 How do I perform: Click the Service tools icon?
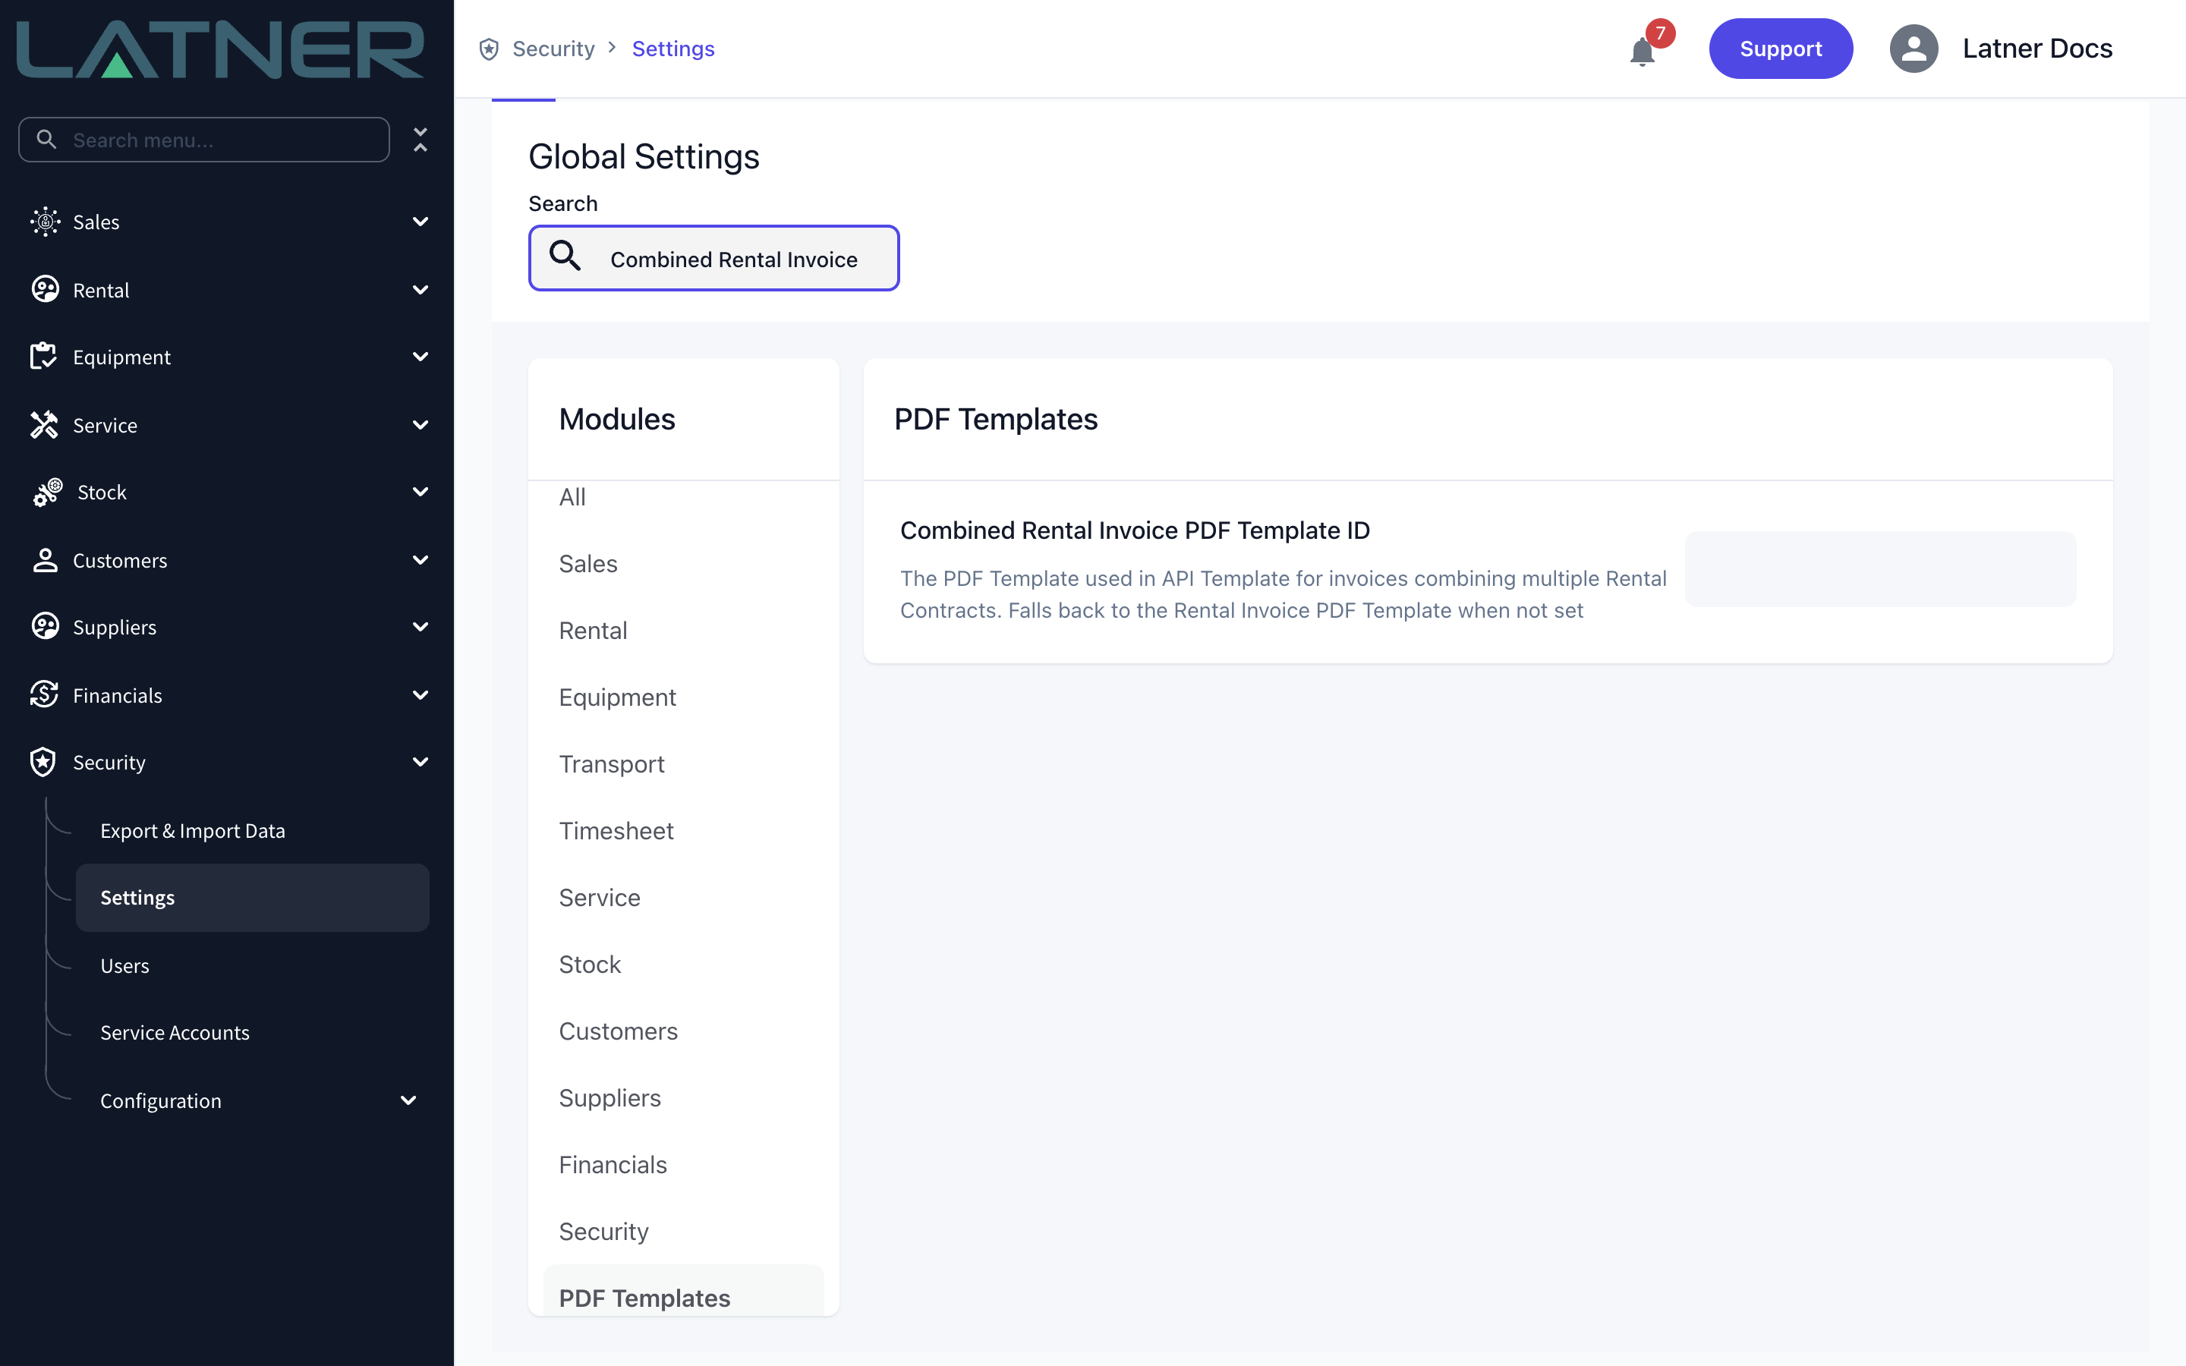click(x=44, y=425)
